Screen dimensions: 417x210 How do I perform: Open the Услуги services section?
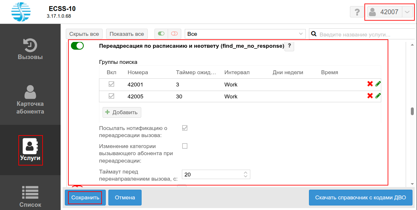[30, 150]
